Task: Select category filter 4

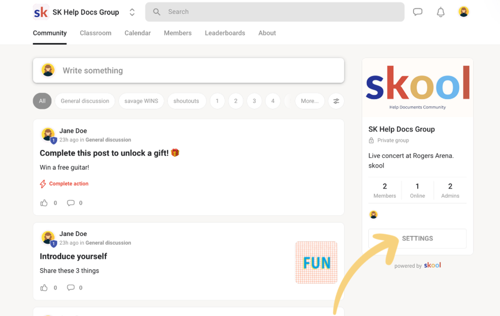Action: tap(272, 101)
